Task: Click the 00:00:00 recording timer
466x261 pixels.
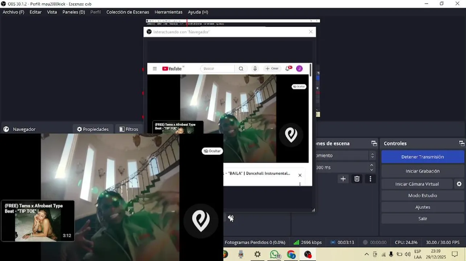Action: tap(375, 243)
